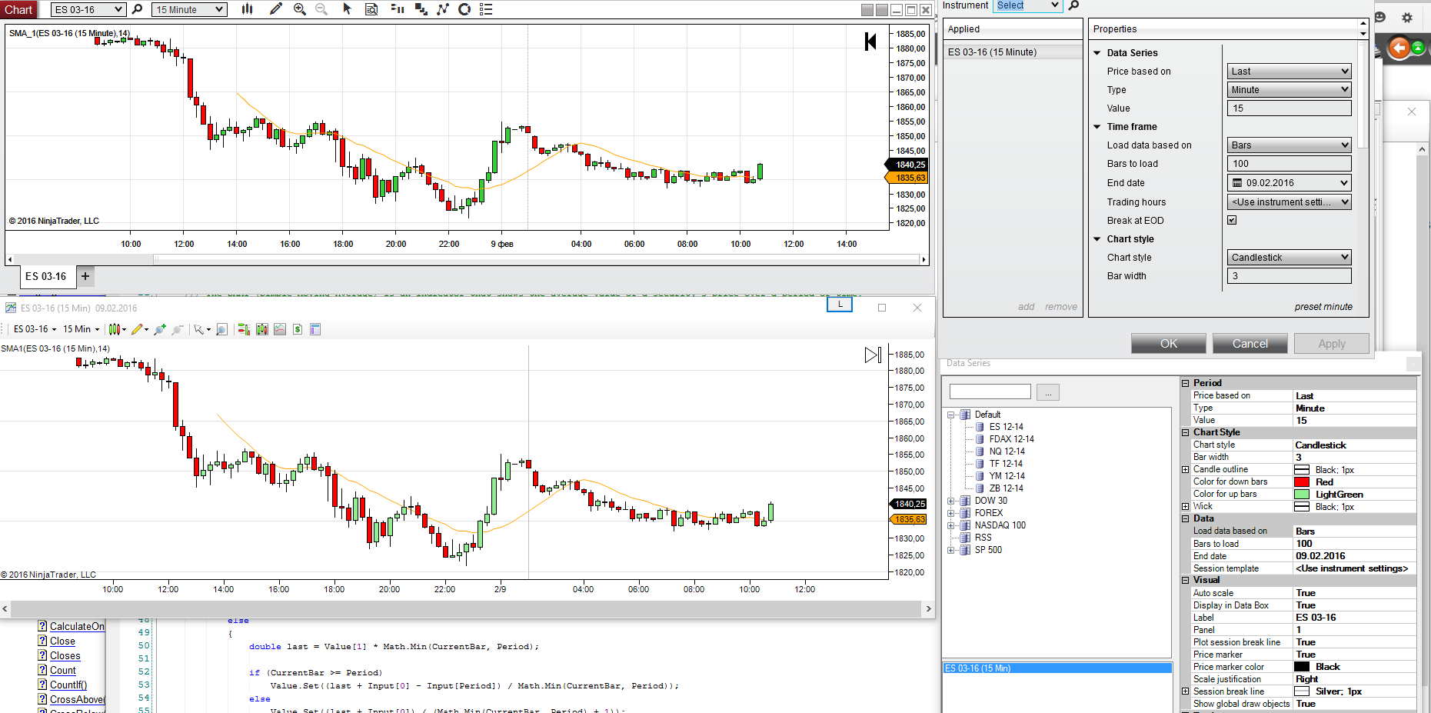Open the 15 Minute interval dropdown in upper toolbar
Screen dimensions: 1431x713
[189, 9]
